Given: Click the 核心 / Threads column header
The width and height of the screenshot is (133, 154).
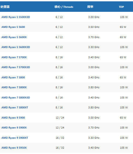Looking at the screenshot, I should click(64, 7).
